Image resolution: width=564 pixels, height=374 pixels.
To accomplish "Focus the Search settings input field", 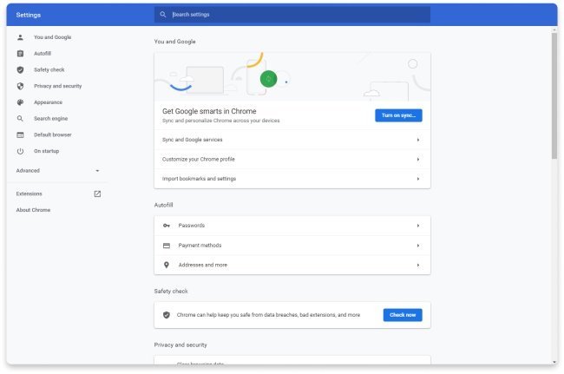I will pos(292,15).
